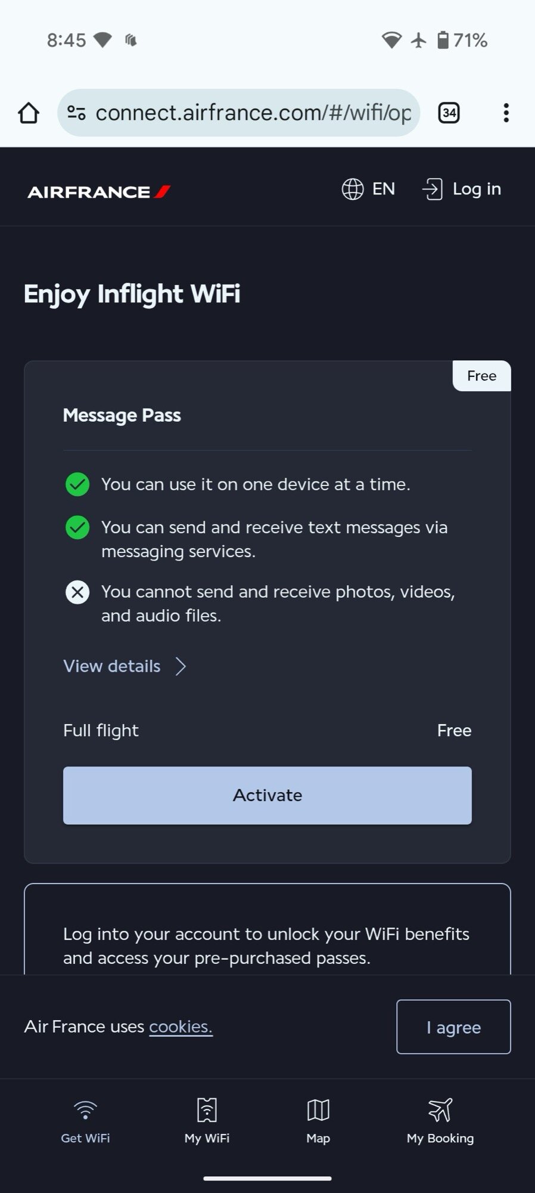Viewport: 535px width, 1193px height.
Task: Click the Log in text link
Action: pos(477,189)
